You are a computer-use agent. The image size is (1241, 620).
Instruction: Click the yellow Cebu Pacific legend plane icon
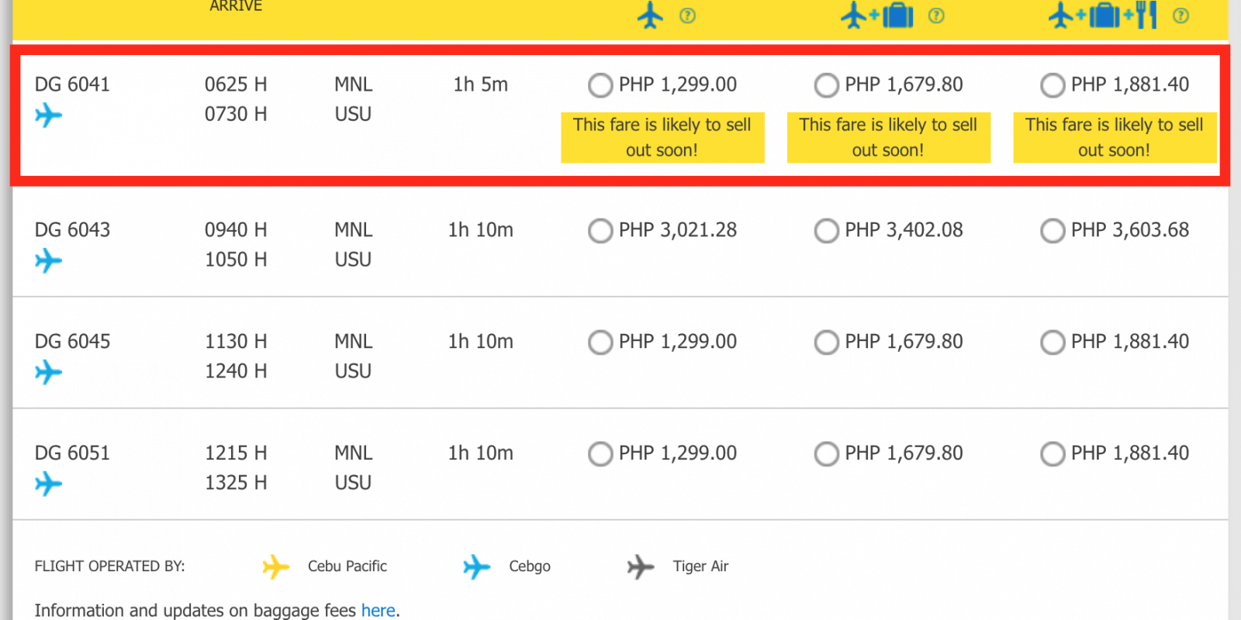(275, 567)
